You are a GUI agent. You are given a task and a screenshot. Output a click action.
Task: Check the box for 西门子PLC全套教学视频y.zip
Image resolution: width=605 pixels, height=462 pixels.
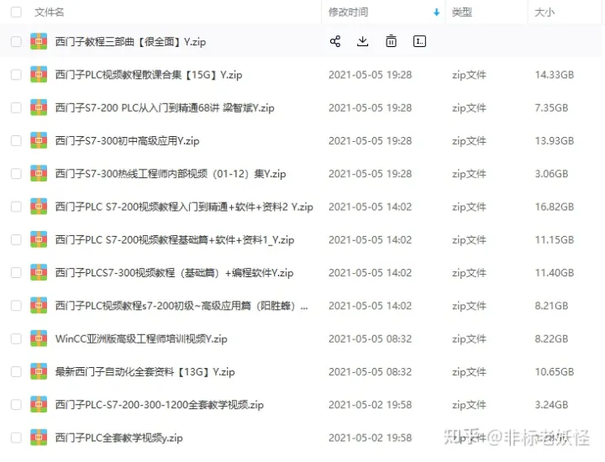pyautogui.click(x=16, y=438)
